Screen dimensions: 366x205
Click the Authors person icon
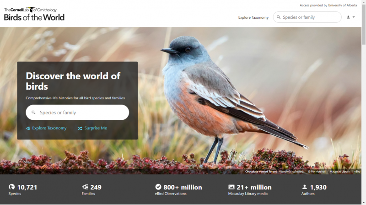pos(304,187)
